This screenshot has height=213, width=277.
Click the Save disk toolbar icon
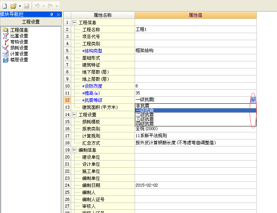[x=26, y=6]
